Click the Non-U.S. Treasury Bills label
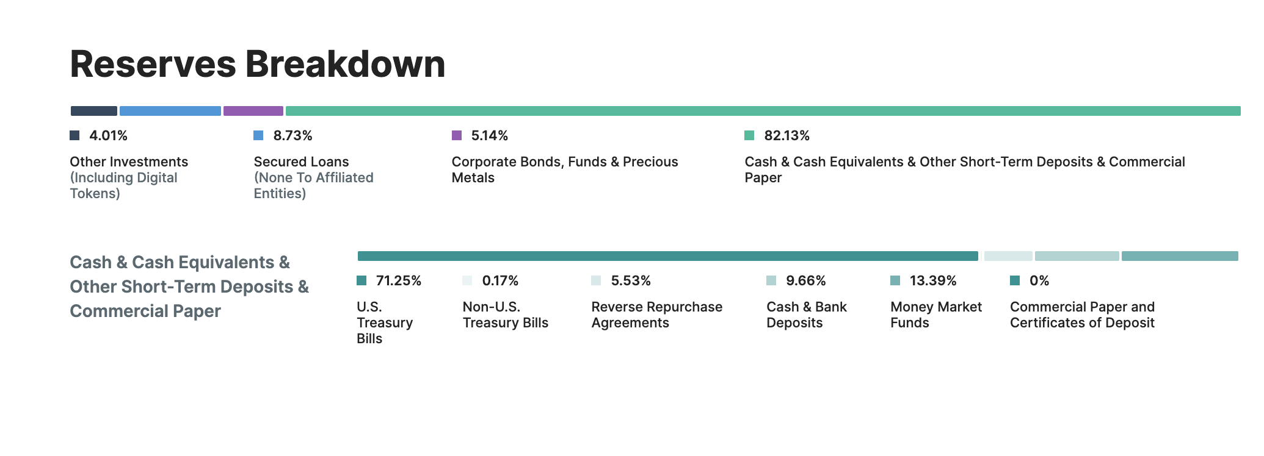1264x456 pixels. coord(505,315)
